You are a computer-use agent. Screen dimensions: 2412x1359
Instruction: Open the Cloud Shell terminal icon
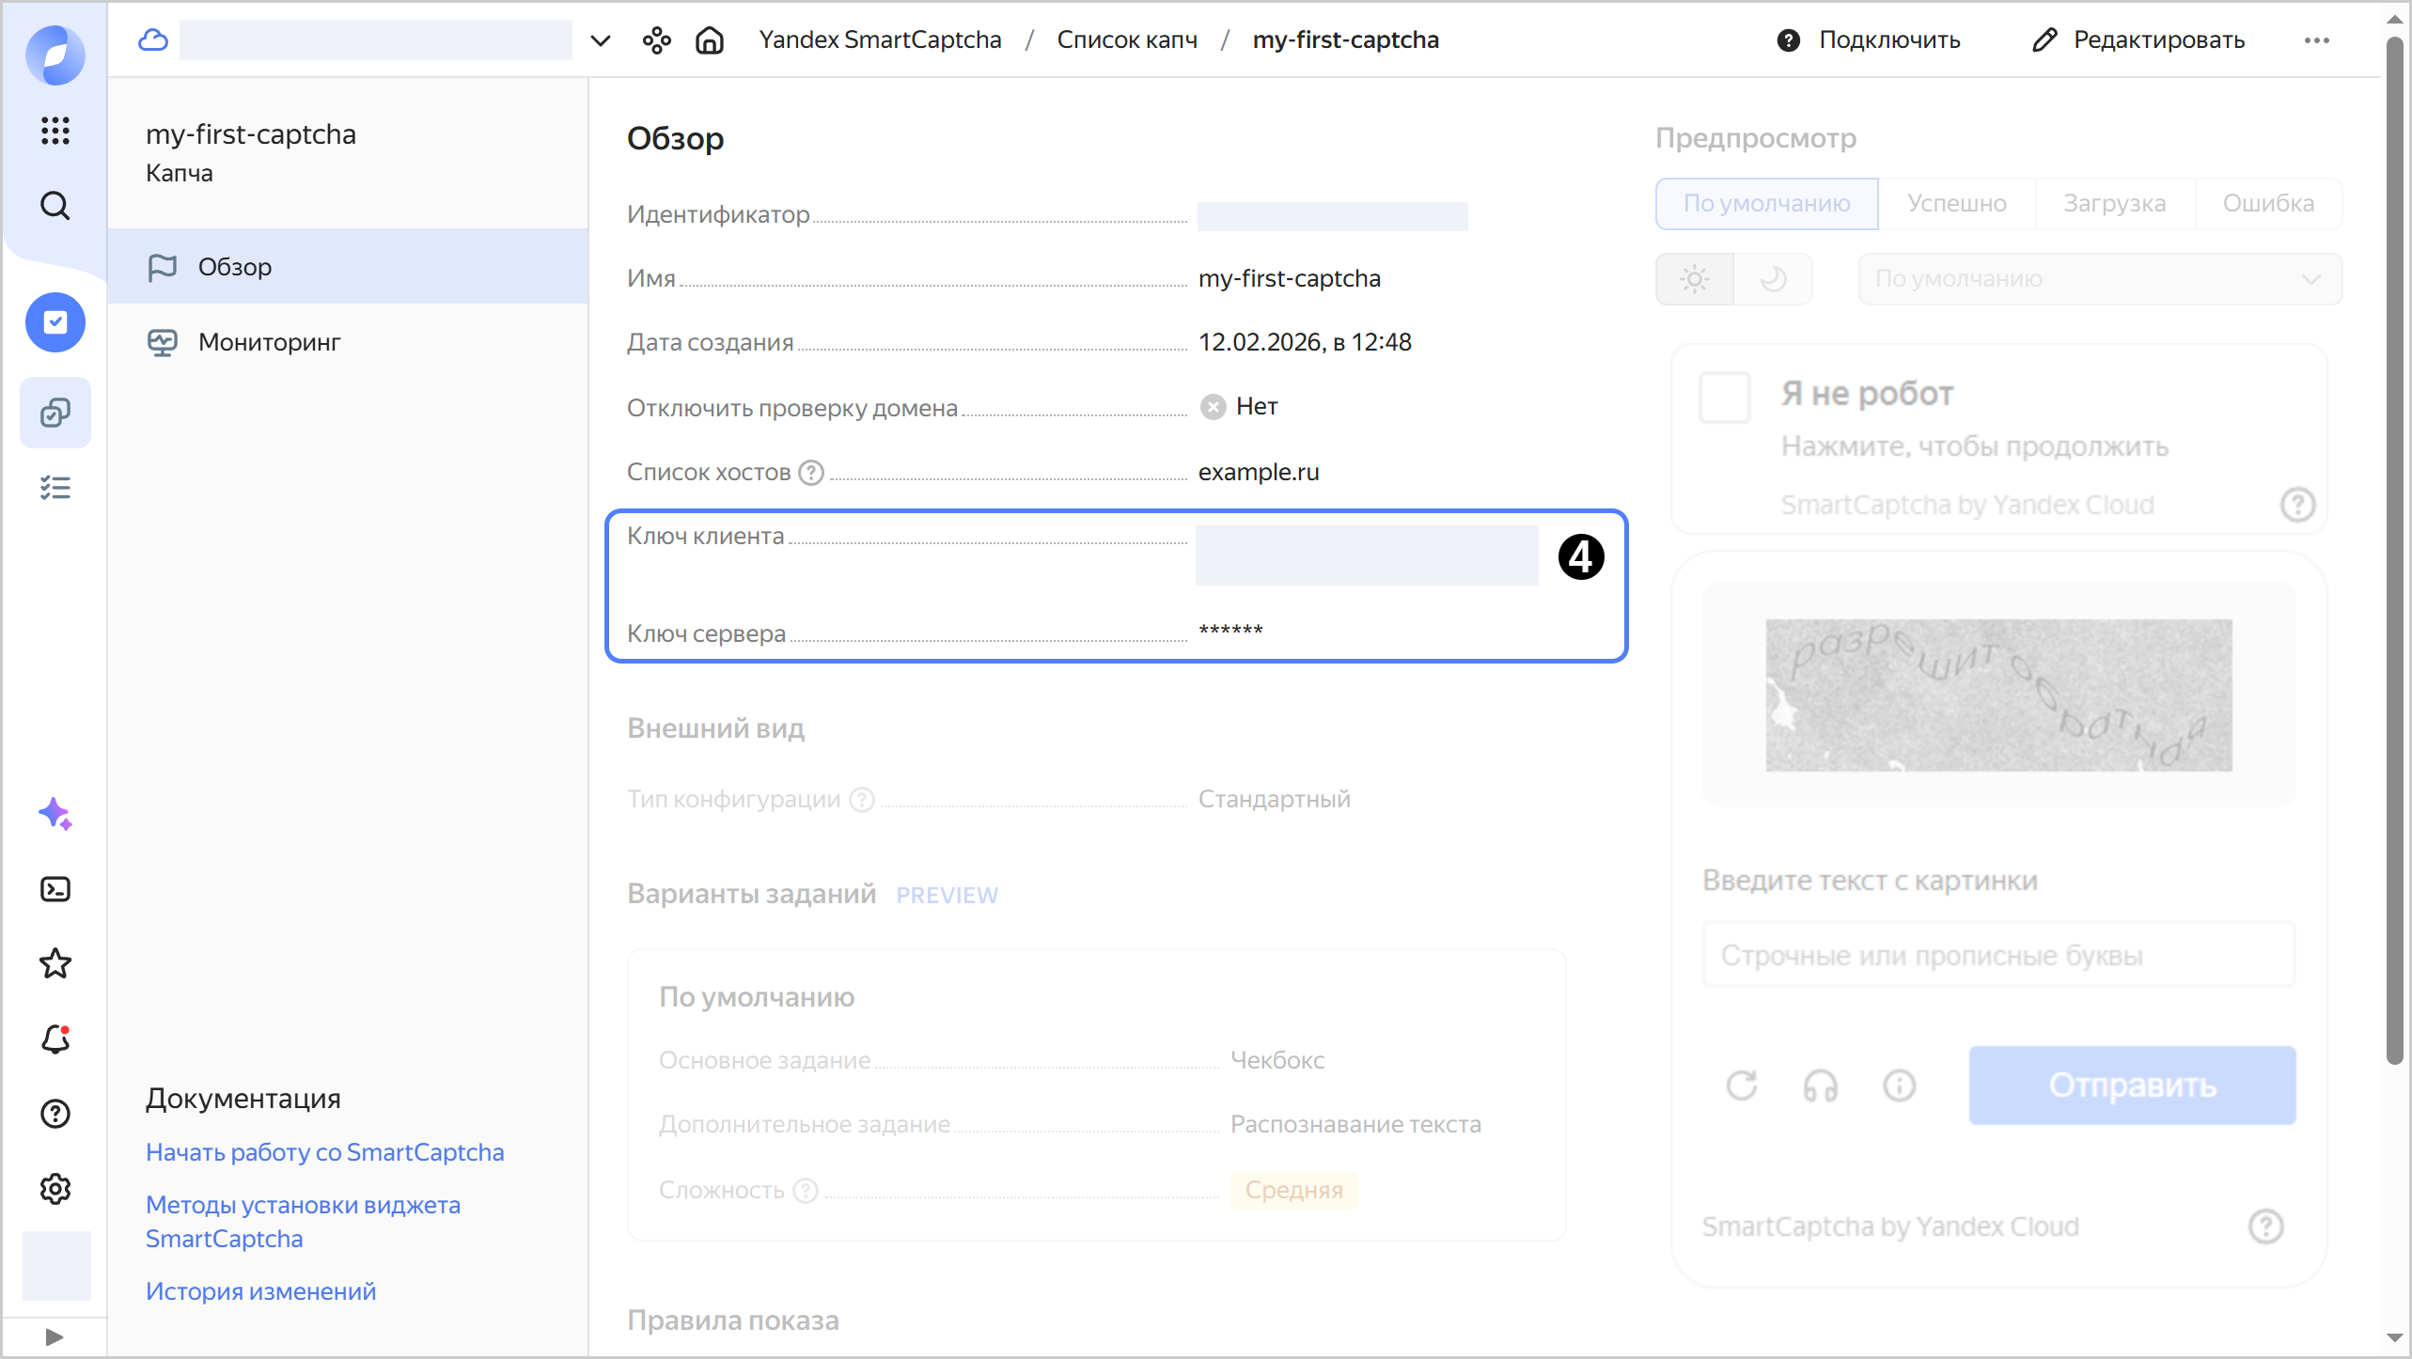[x=55, y=889]
